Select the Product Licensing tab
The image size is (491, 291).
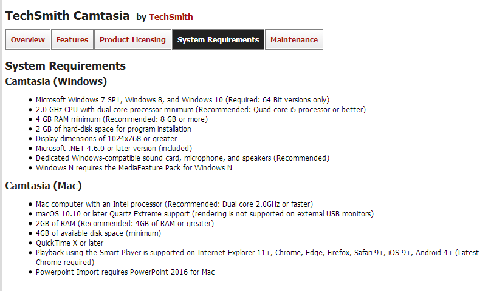tap(132, 40)
